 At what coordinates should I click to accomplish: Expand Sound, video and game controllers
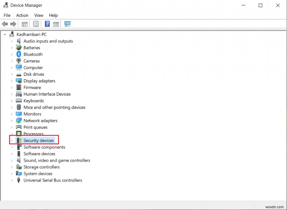(x=12, y=160)
